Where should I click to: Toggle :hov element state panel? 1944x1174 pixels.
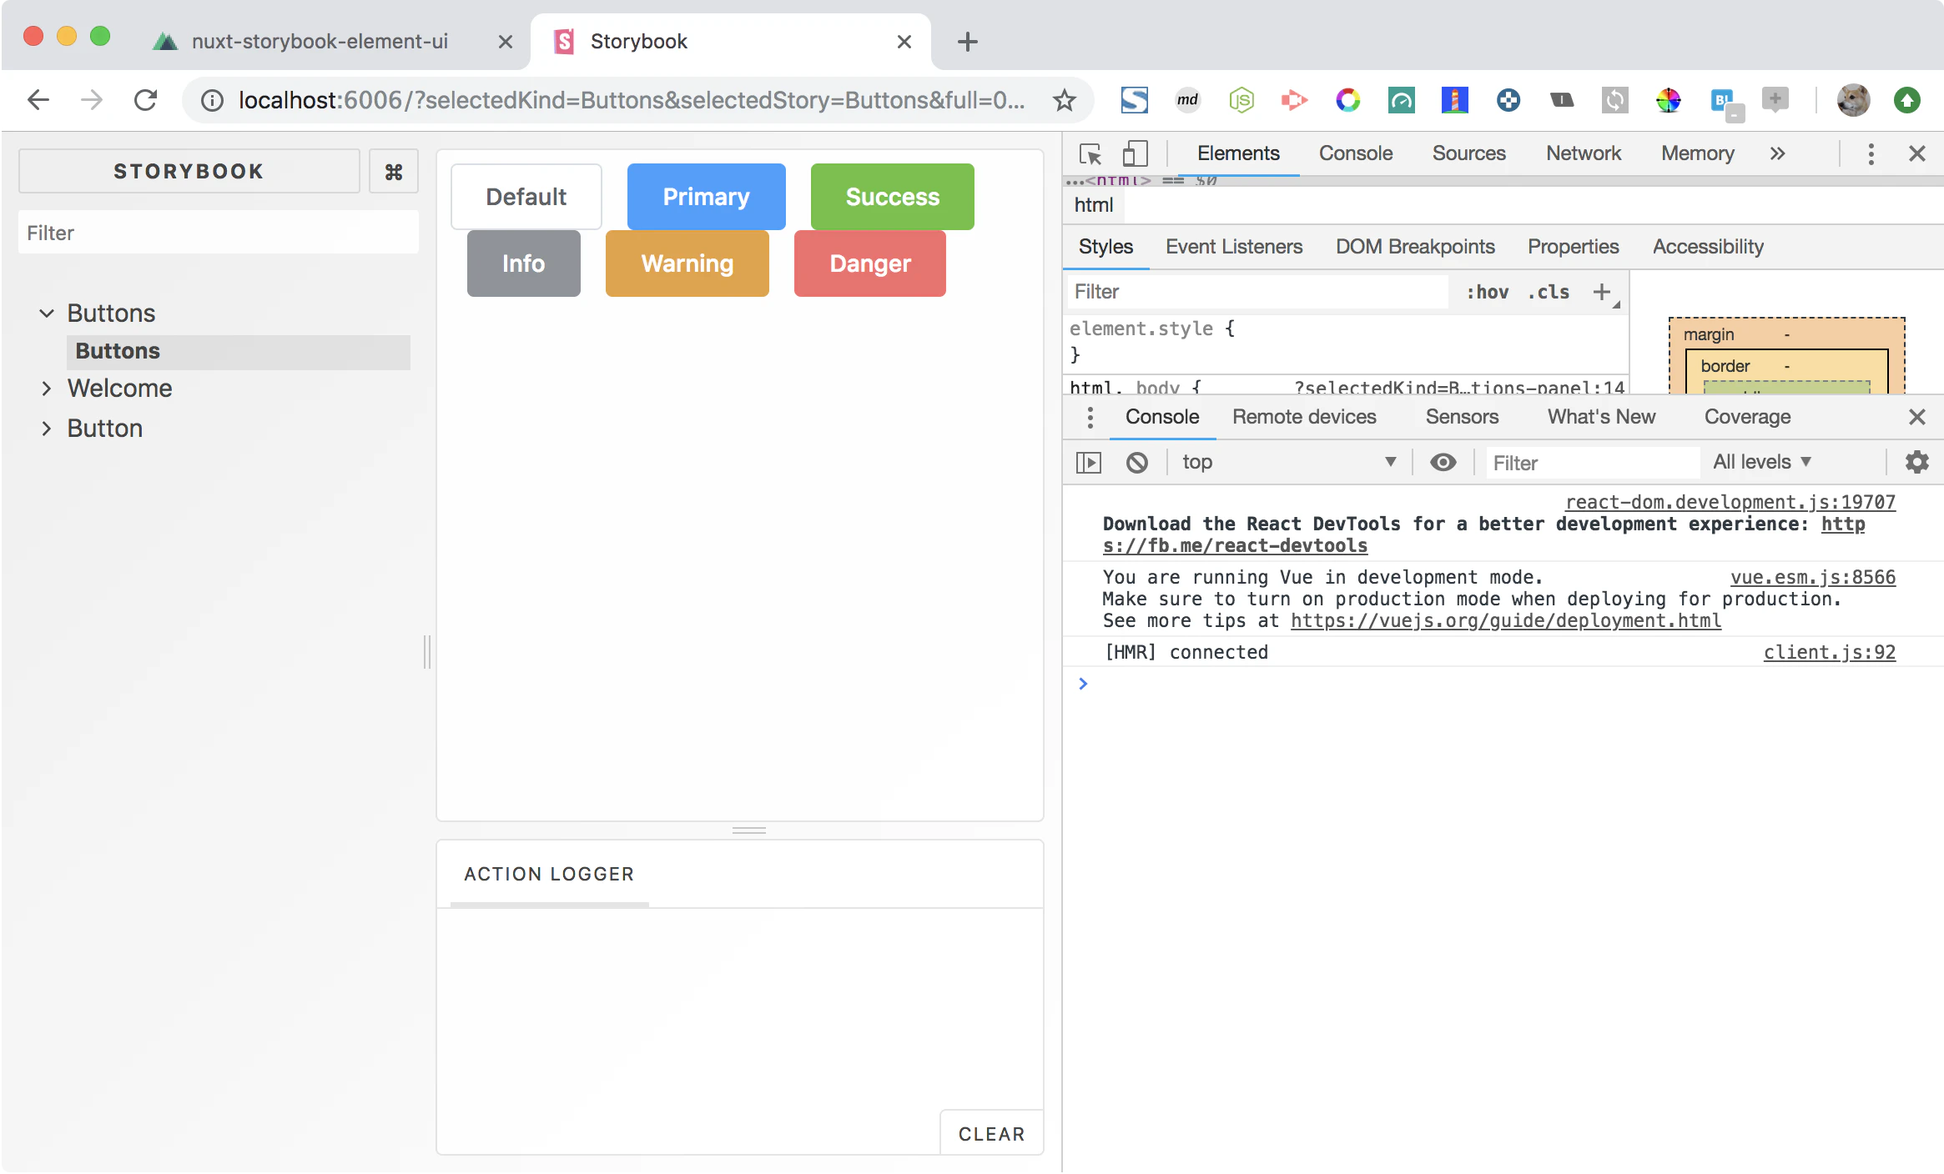(1488, 293)
